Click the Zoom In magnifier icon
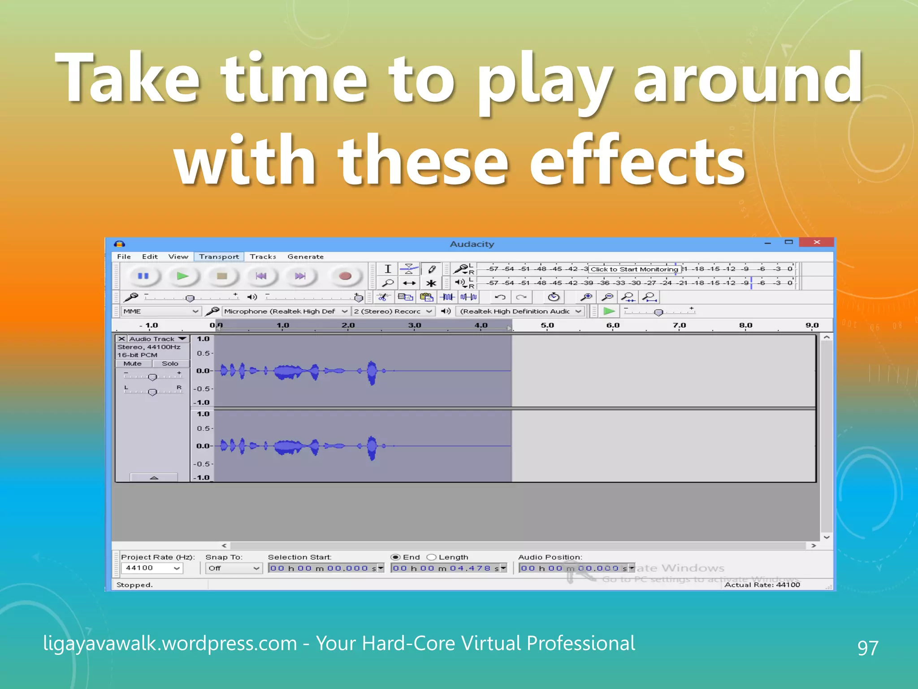Viewport: 918px width, 689px height. (586, 297)
